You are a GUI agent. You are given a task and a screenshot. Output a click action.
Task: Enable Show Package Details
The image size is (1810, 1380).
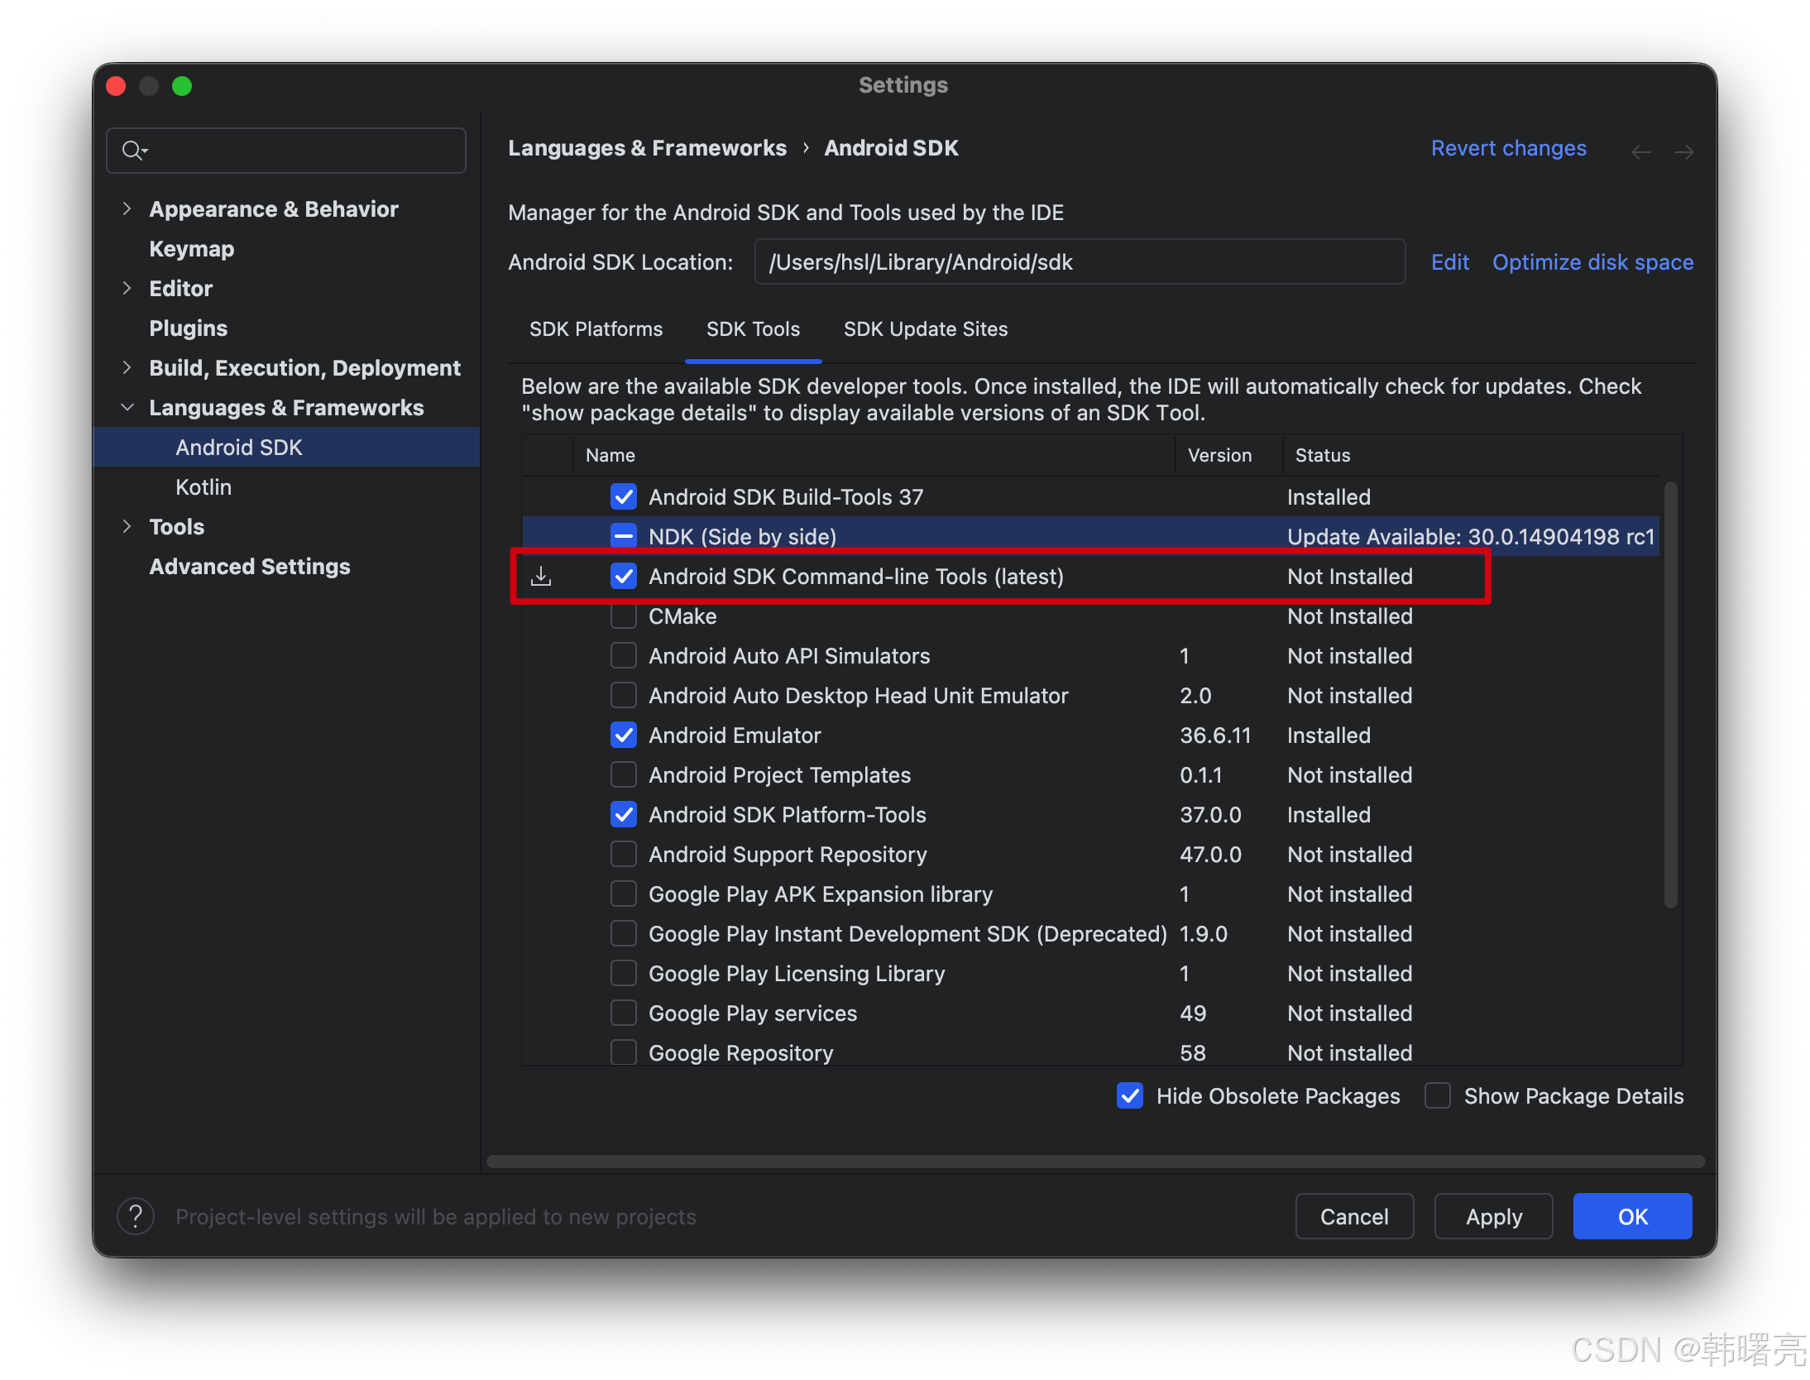click(1438, 1095)
